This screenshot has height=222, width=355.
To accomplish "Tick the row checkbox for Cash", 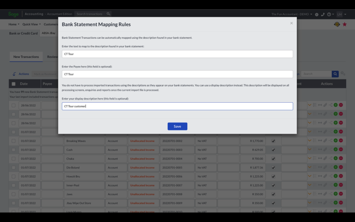I will (13, 150).
